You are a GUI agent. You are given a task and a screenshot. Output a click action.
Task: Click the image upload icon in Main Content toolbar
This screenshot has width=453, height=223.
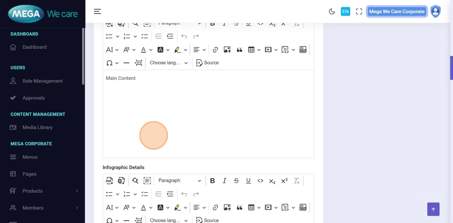pos(227,50)
